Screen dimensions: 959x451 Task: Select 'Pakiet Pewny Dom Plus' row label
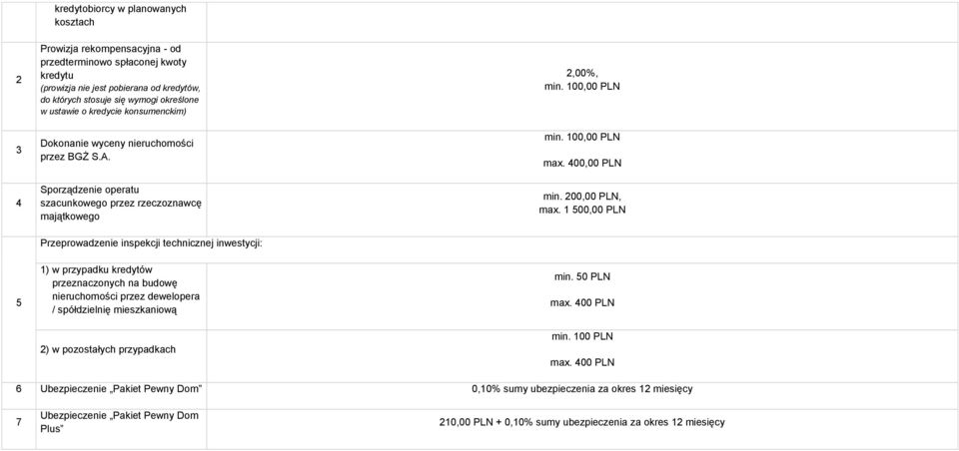(x=119, y=422)
